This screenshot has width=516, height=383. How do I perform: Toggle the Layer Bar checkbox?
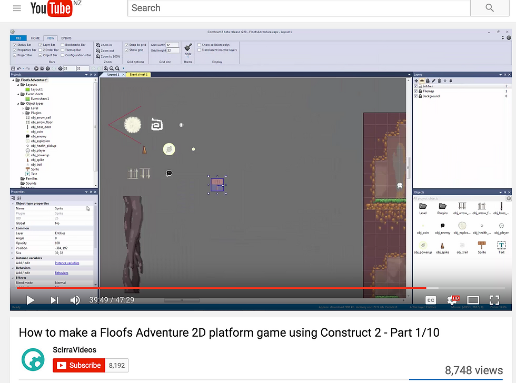pos(40,45)
